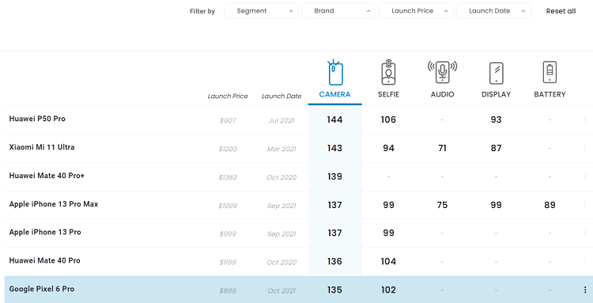Sort by Launch Date column header

[x=281, y=96]
